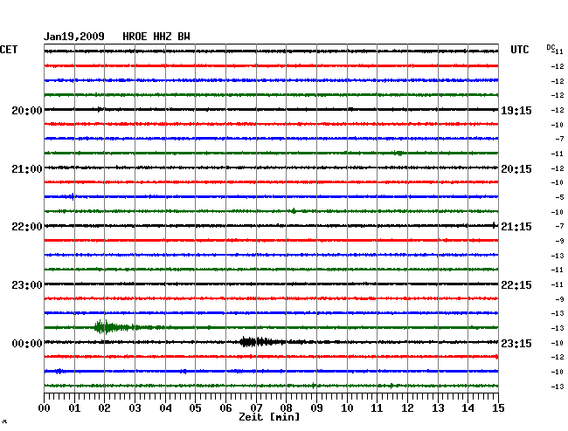Screen dimensions: 568x431
Task: Click minute label 11 on the axis
Action: tap(377, 408)
